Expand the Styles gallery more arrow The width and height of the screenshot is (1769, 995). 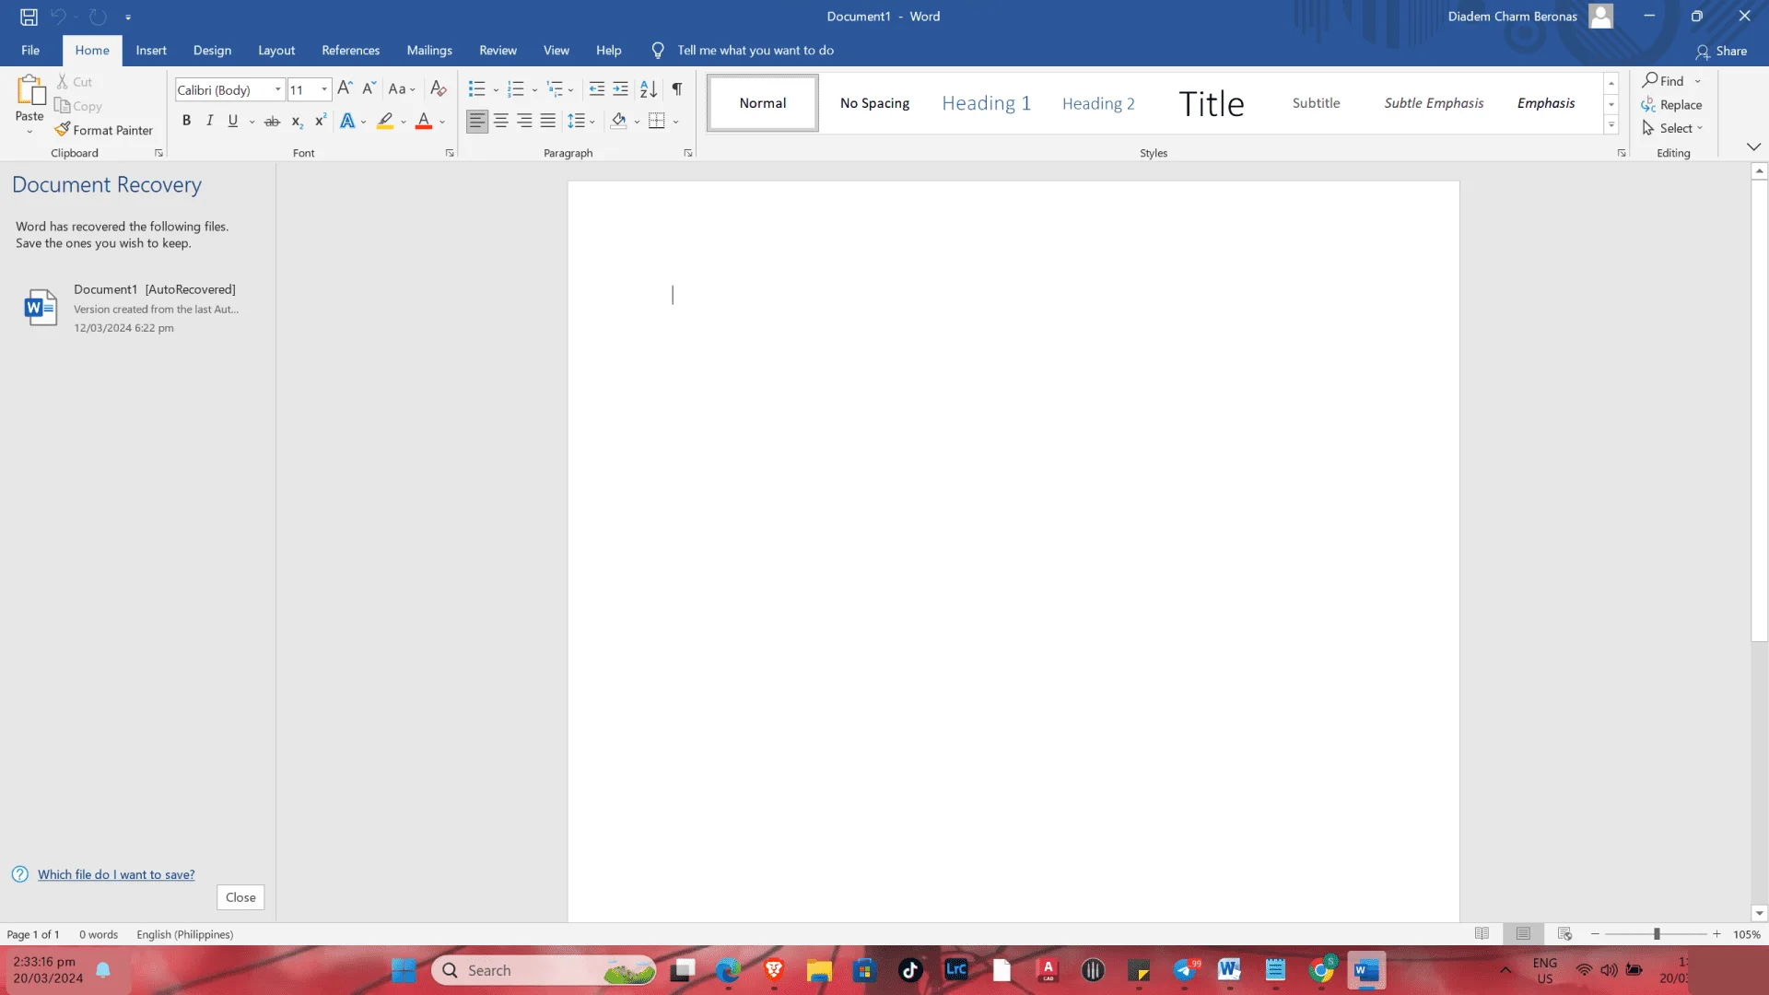click(1611, 125)
